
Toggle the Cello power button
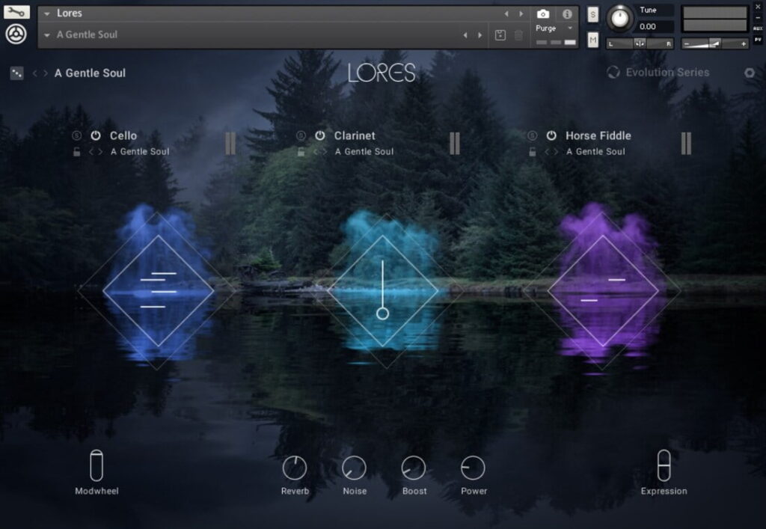click(x=96, y=135)
